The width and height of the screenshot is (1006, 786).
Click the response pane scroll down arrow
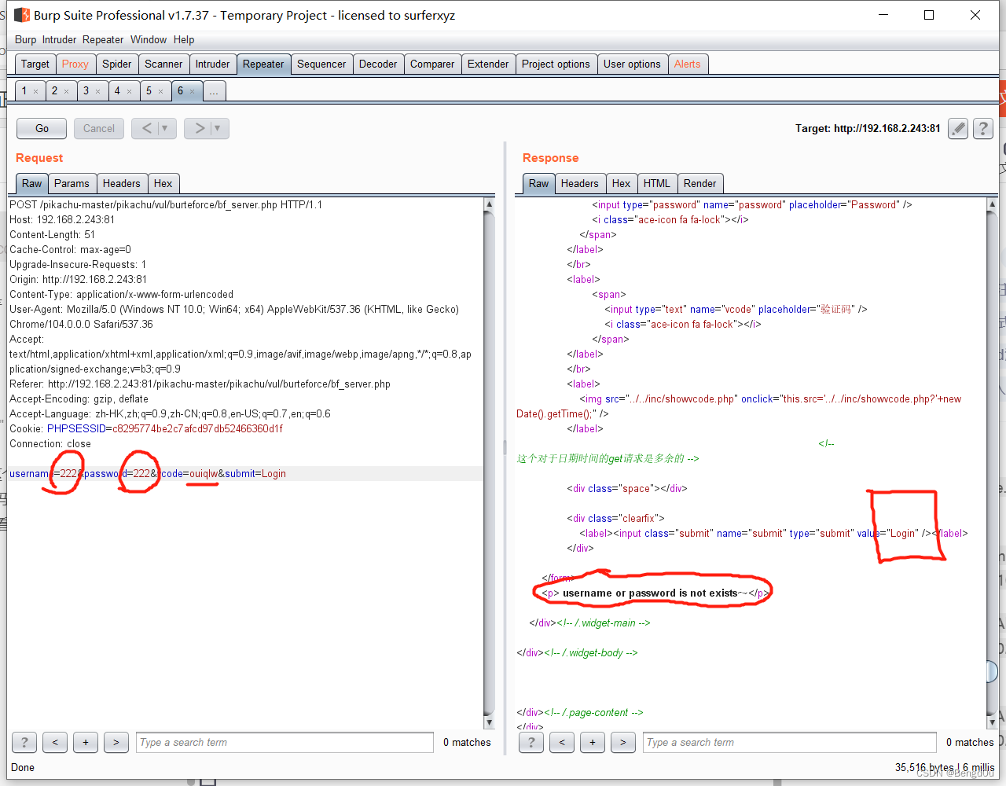(992, 722)
